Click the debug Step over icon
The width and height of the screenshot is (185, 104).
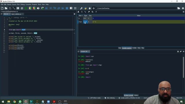coord(51,8)
